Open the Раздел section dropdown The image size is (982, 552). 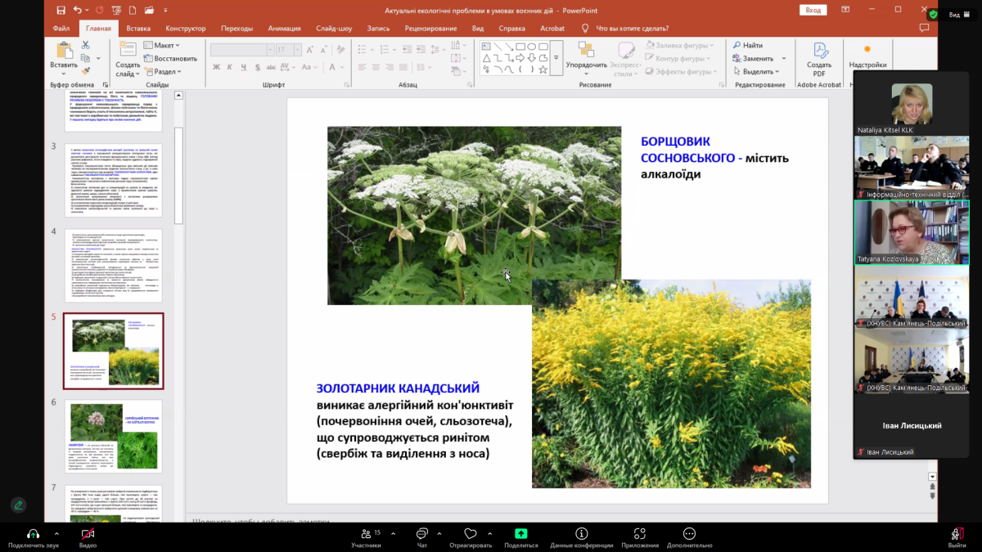coord(163,71)
